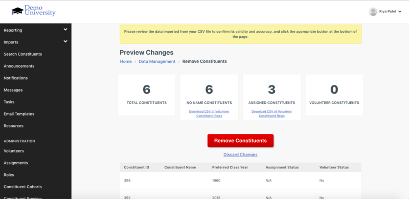Click the Constituent Name column header
This screenshot has height=199, width=409.
(180, 167)
